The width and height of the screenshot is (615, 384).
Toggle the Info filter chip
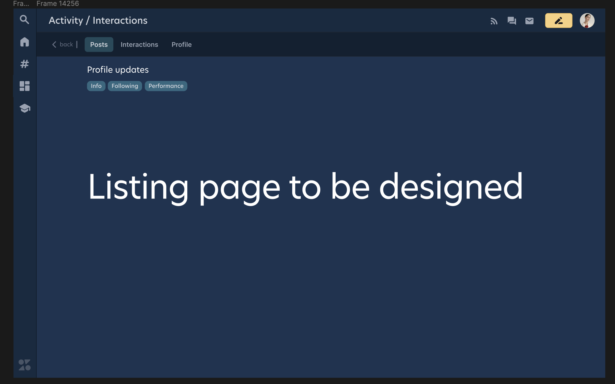[96, 86]
